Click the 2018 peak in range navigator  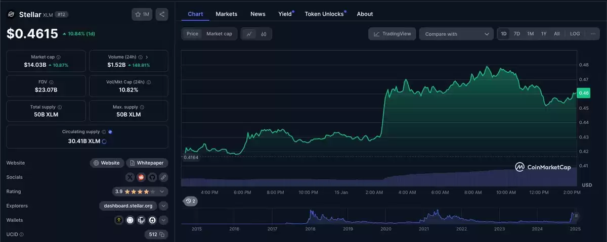pyautogui.click(x=310, y=214)
